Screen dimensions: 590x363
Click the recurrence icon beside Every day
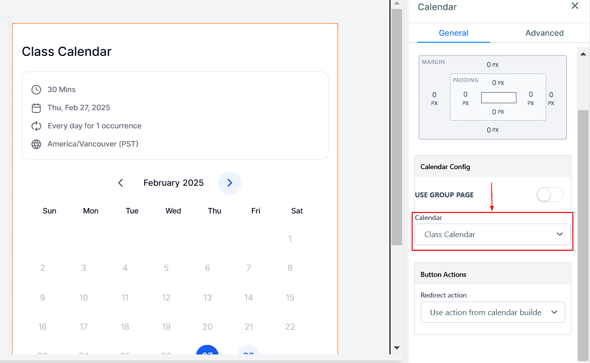click(x=36, y=126)
